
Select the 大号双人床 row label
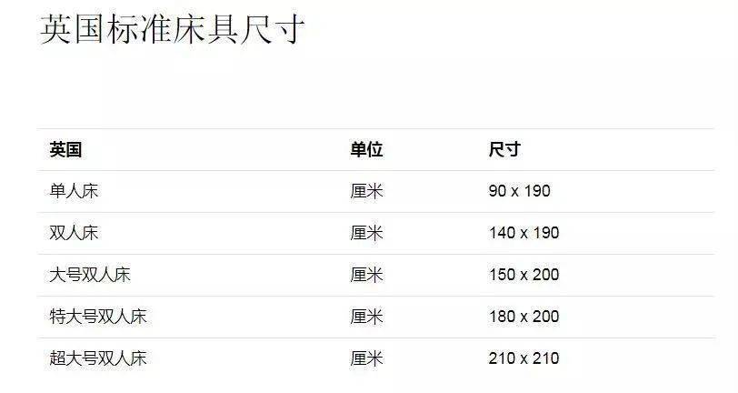click(90, 275)
